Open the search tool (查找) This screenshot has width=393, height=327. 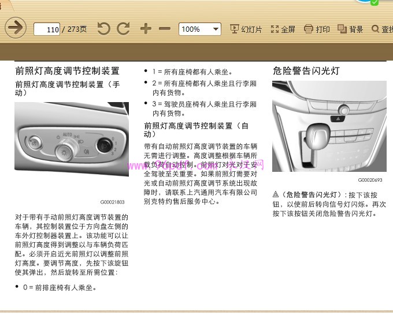pos(382,29)
